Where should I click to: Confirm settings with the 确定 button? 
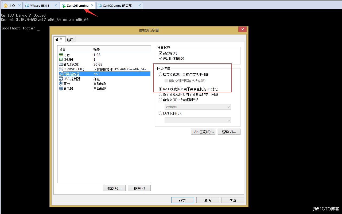tap(182, 200)
